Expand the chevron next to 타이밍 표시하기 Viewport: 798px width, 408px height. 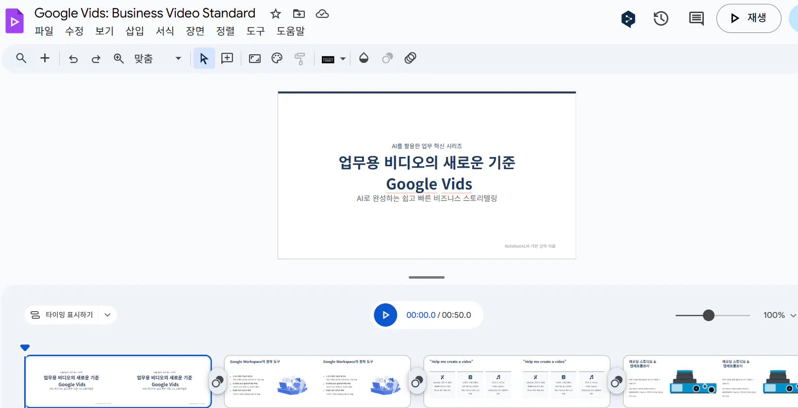click(x=107, y=315)
